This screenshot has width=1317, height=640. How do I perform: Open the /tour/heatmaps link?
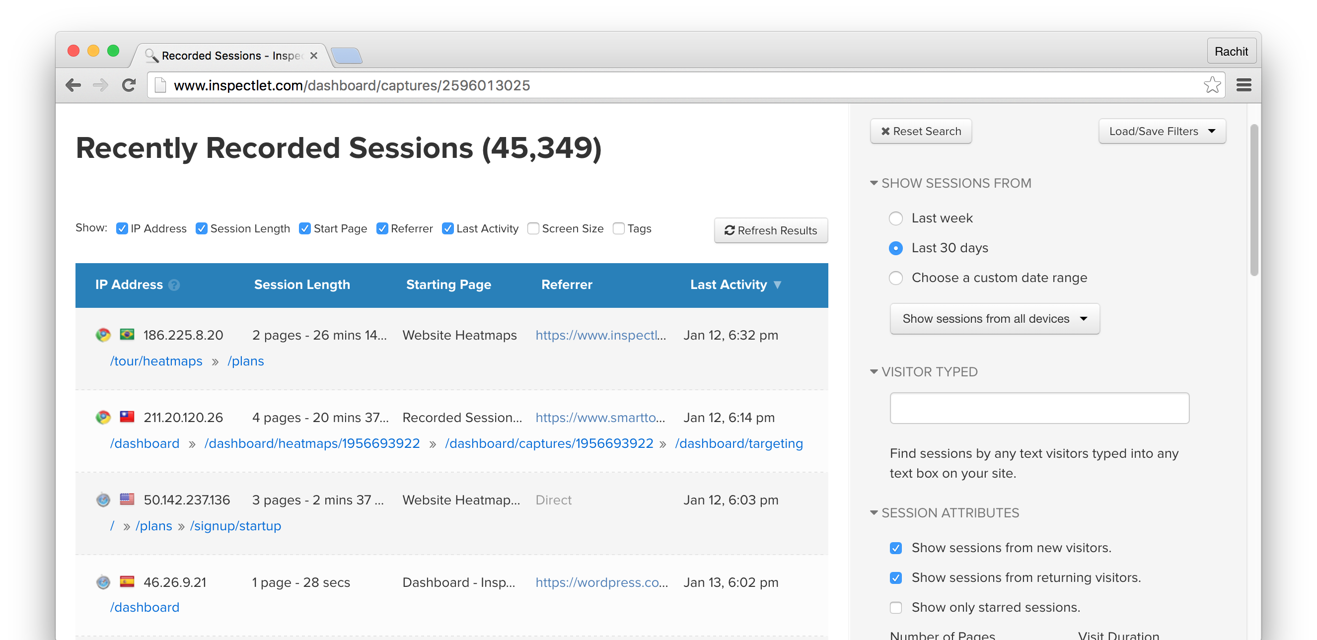point(156,361)
